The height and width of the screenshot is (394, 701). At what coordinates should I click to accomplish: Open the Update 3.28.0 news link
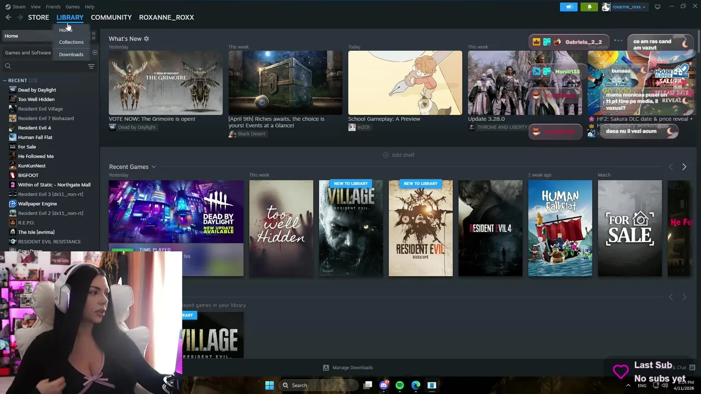[486, 119]
